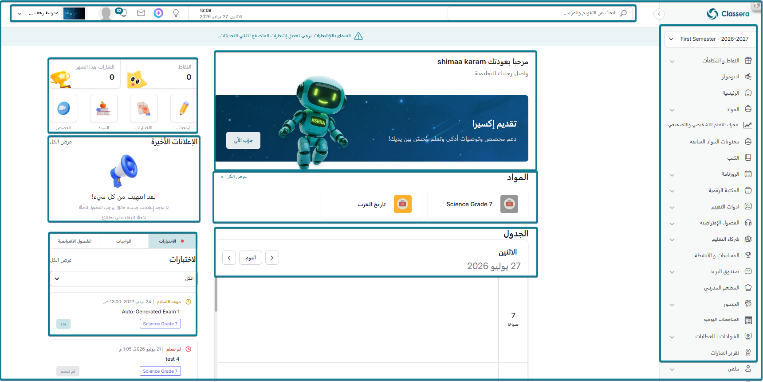Screen dimensions: 763x382
Task: Open the الروزنامة calendar icon
Action: 748,174
